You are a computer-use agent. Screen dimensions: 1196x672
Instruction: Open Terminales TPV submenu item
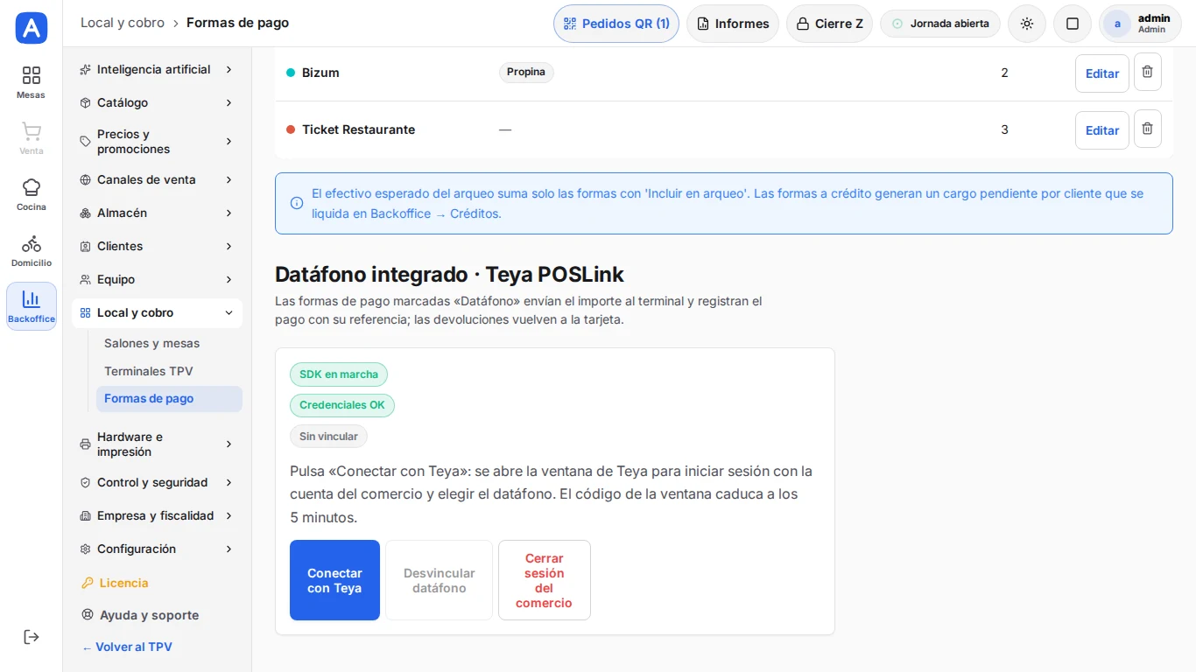tap(169, 371)
